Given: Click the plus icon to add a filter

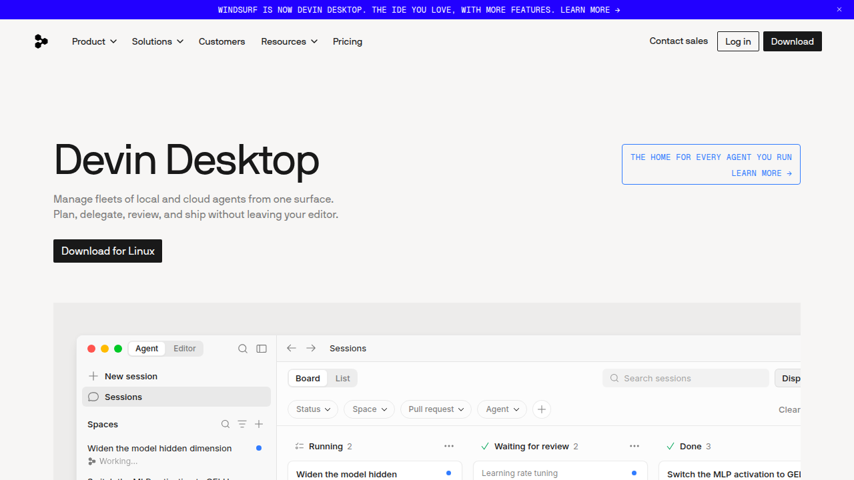Looking at the screenshot, I should point(542,409).
